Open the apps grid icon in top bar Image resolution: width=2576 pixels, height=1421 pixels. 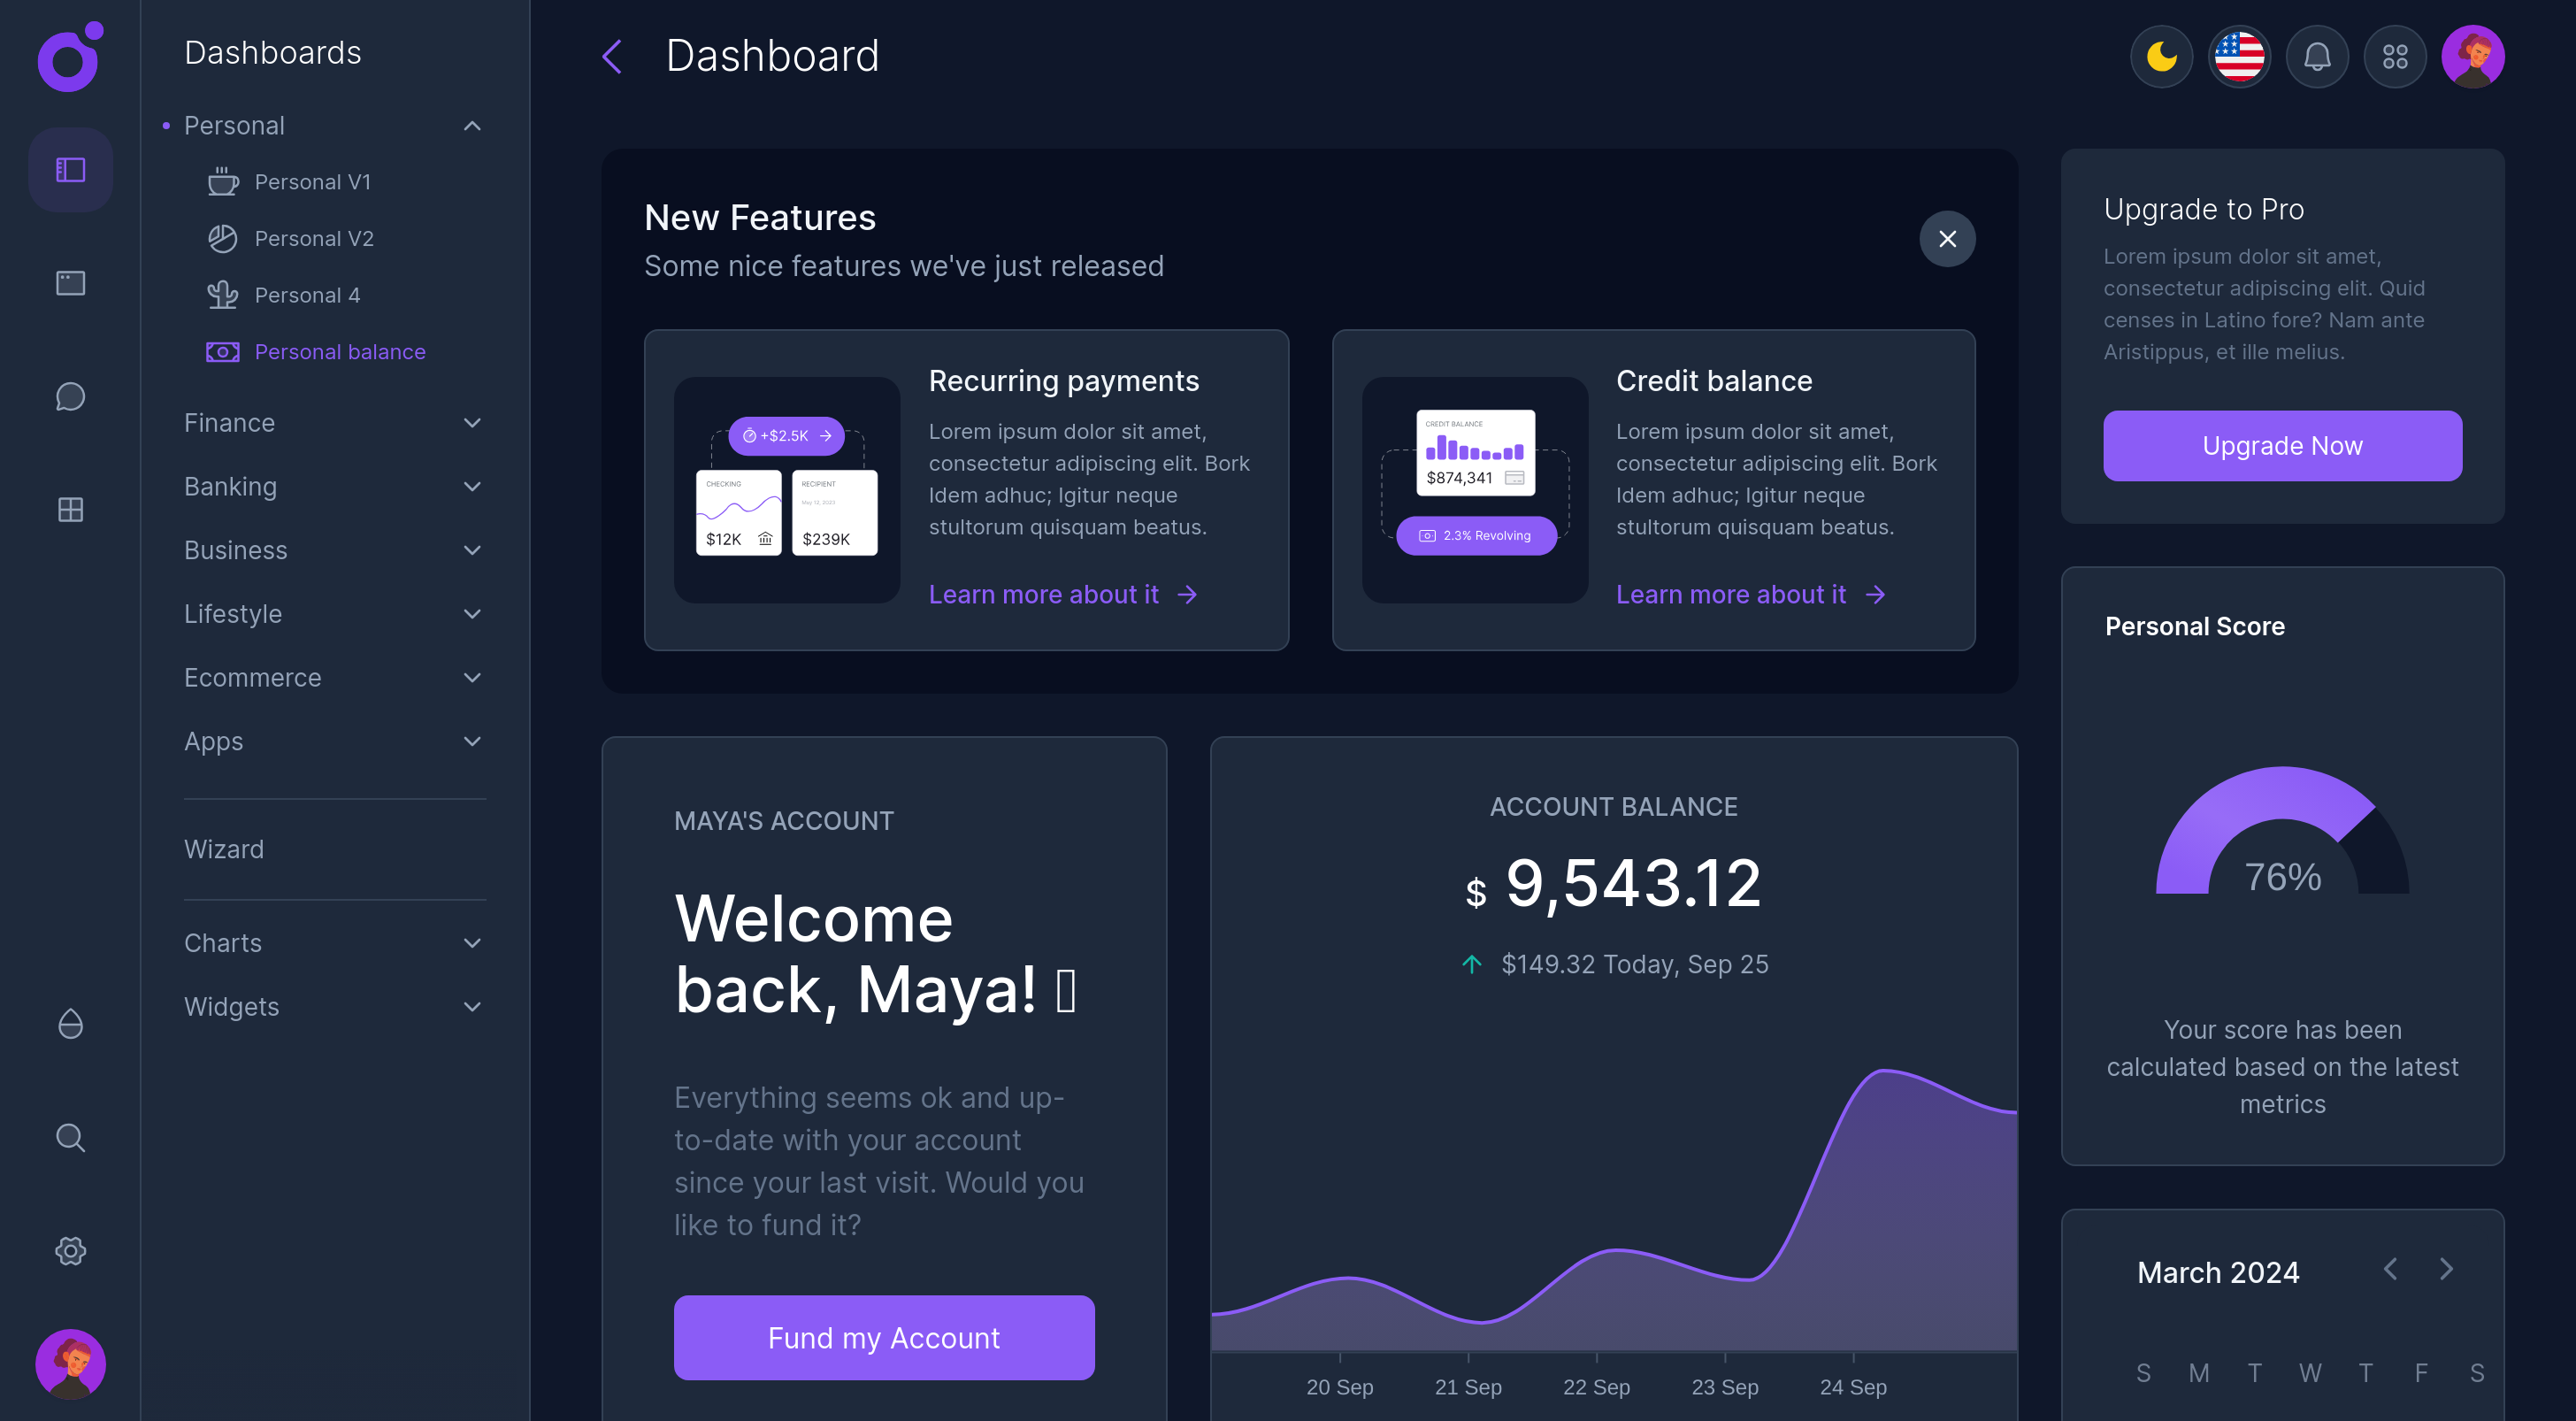pos(2395,57)
